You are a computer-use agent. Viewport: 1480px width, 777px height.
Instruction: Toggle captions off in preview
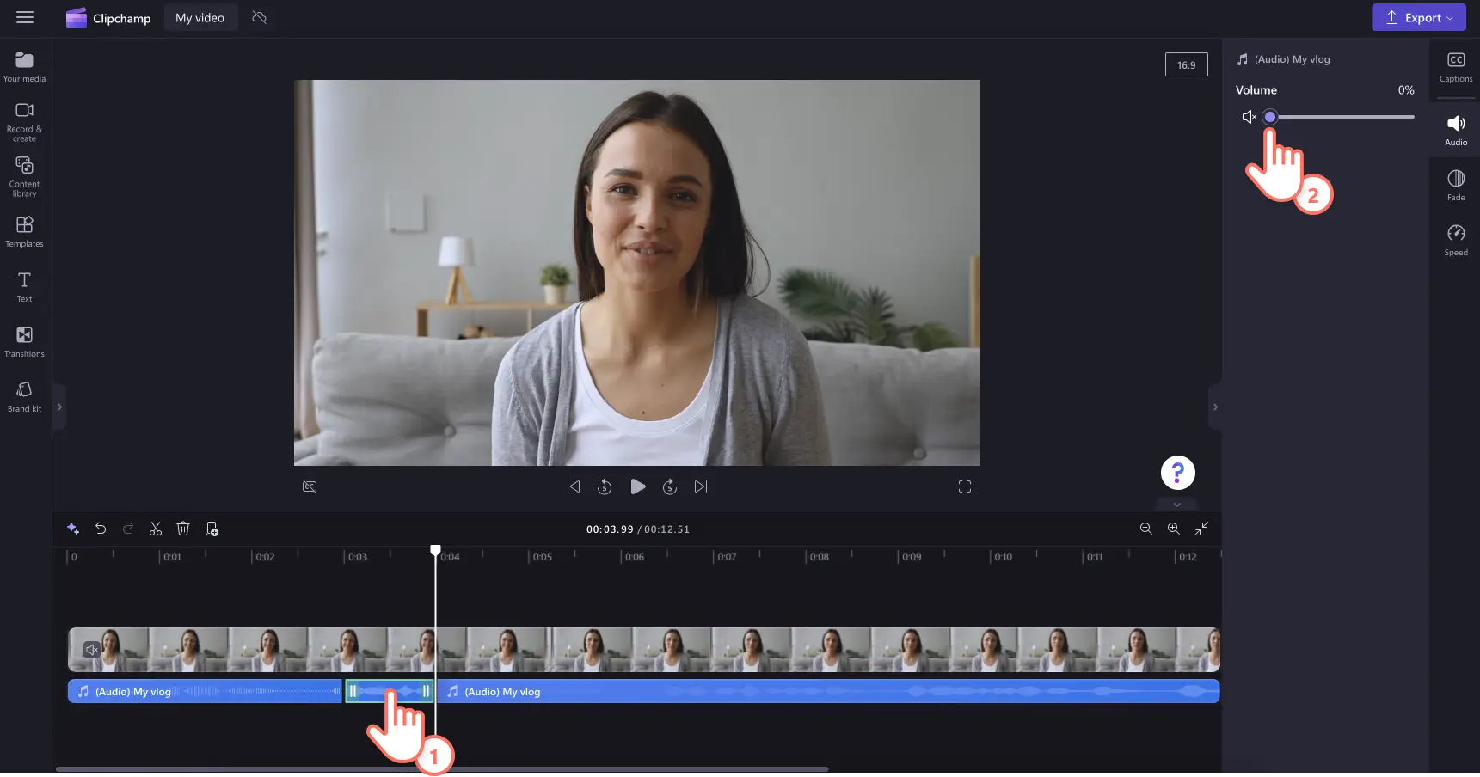[310, 486]
